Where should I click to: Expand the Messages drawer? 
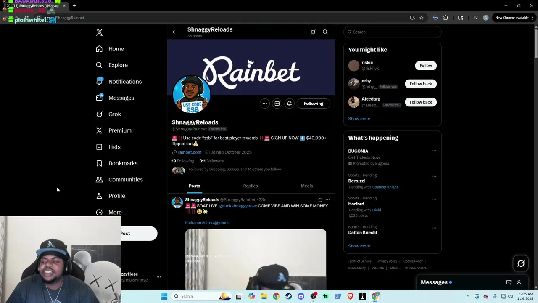519,282
